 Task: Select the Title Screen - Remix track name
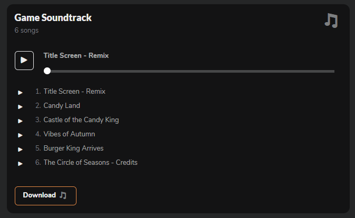tap(74, 91)
